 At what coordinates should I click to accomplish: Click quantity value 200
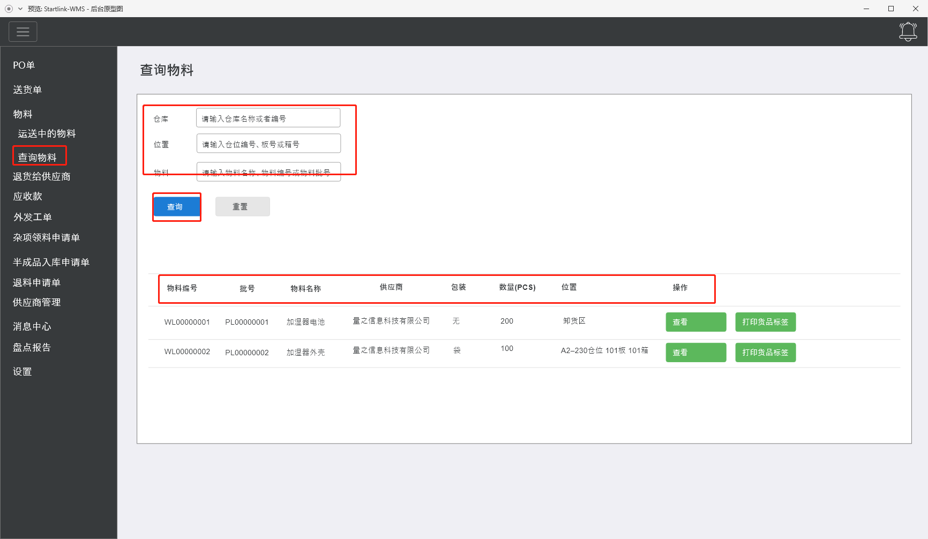[507, 321]
